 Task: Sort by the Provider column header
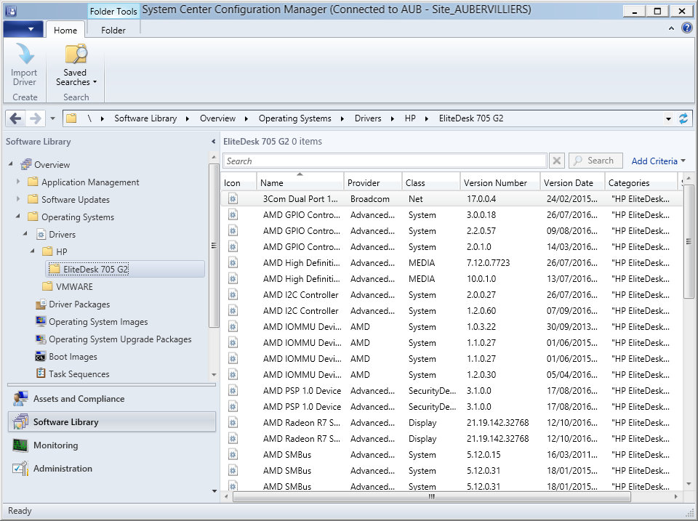373,183
